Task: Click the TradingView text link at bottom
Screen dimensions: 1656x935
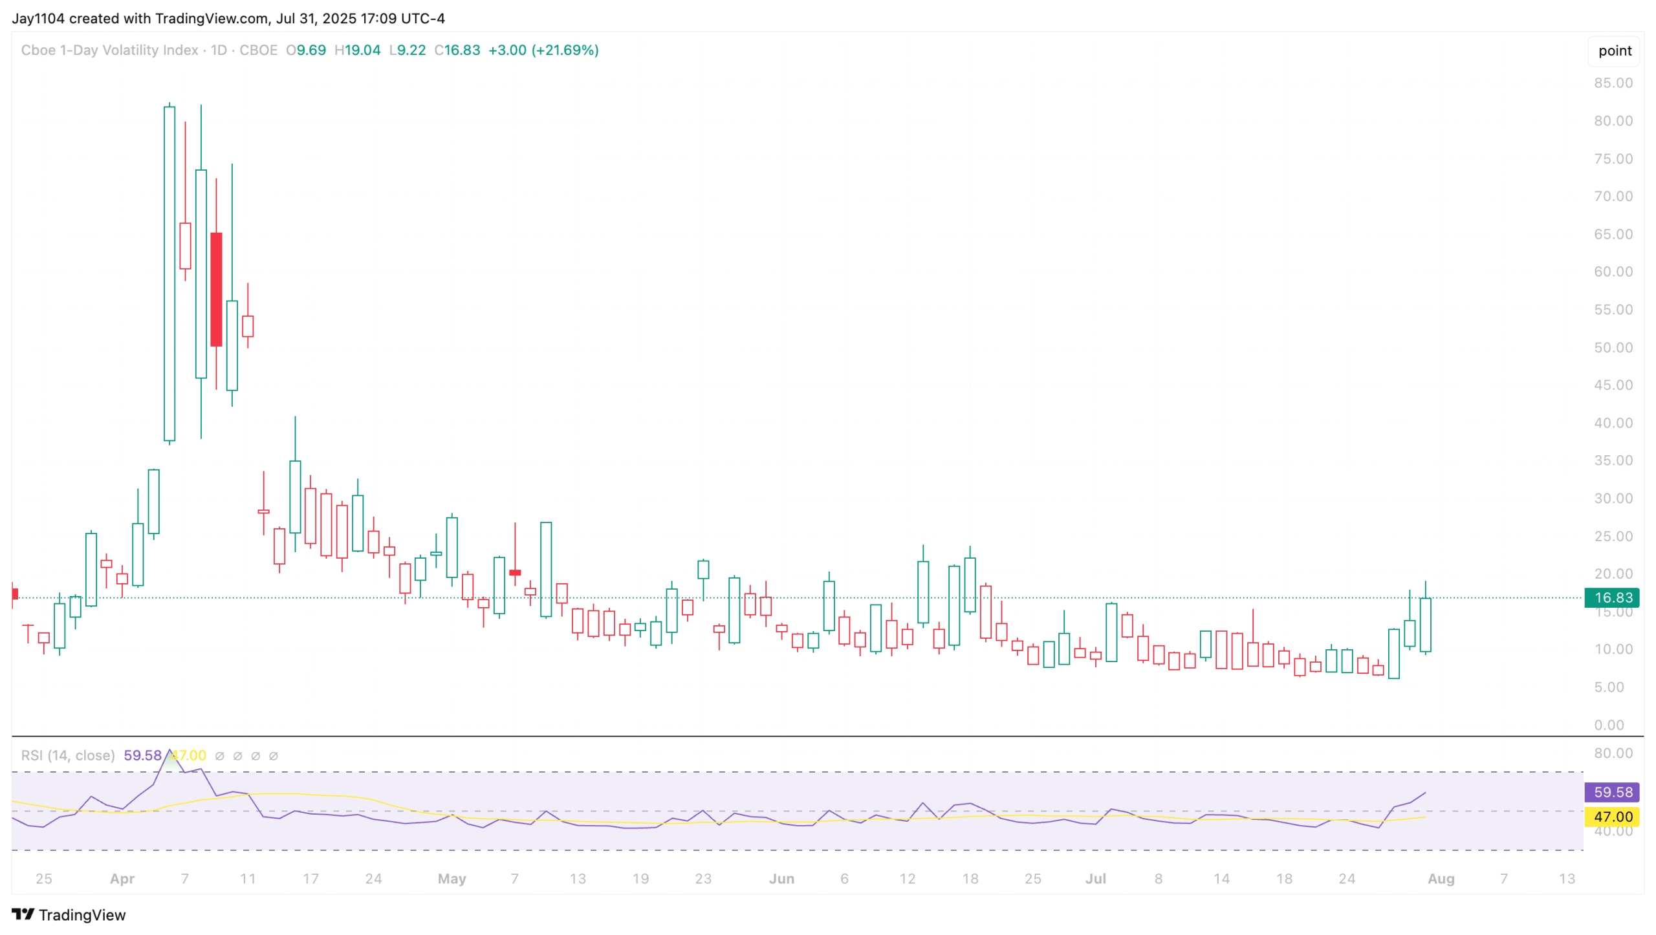Action: click(x=82, y=914)
